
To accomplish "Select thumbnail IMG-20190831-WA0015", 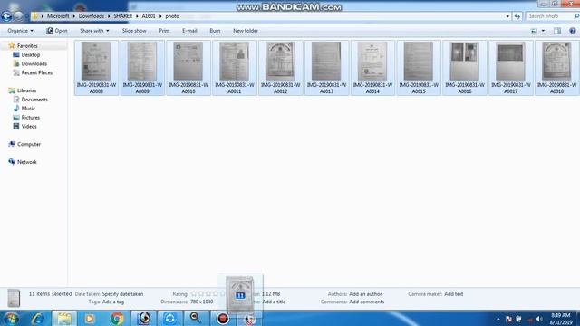I will pos(419,68).
